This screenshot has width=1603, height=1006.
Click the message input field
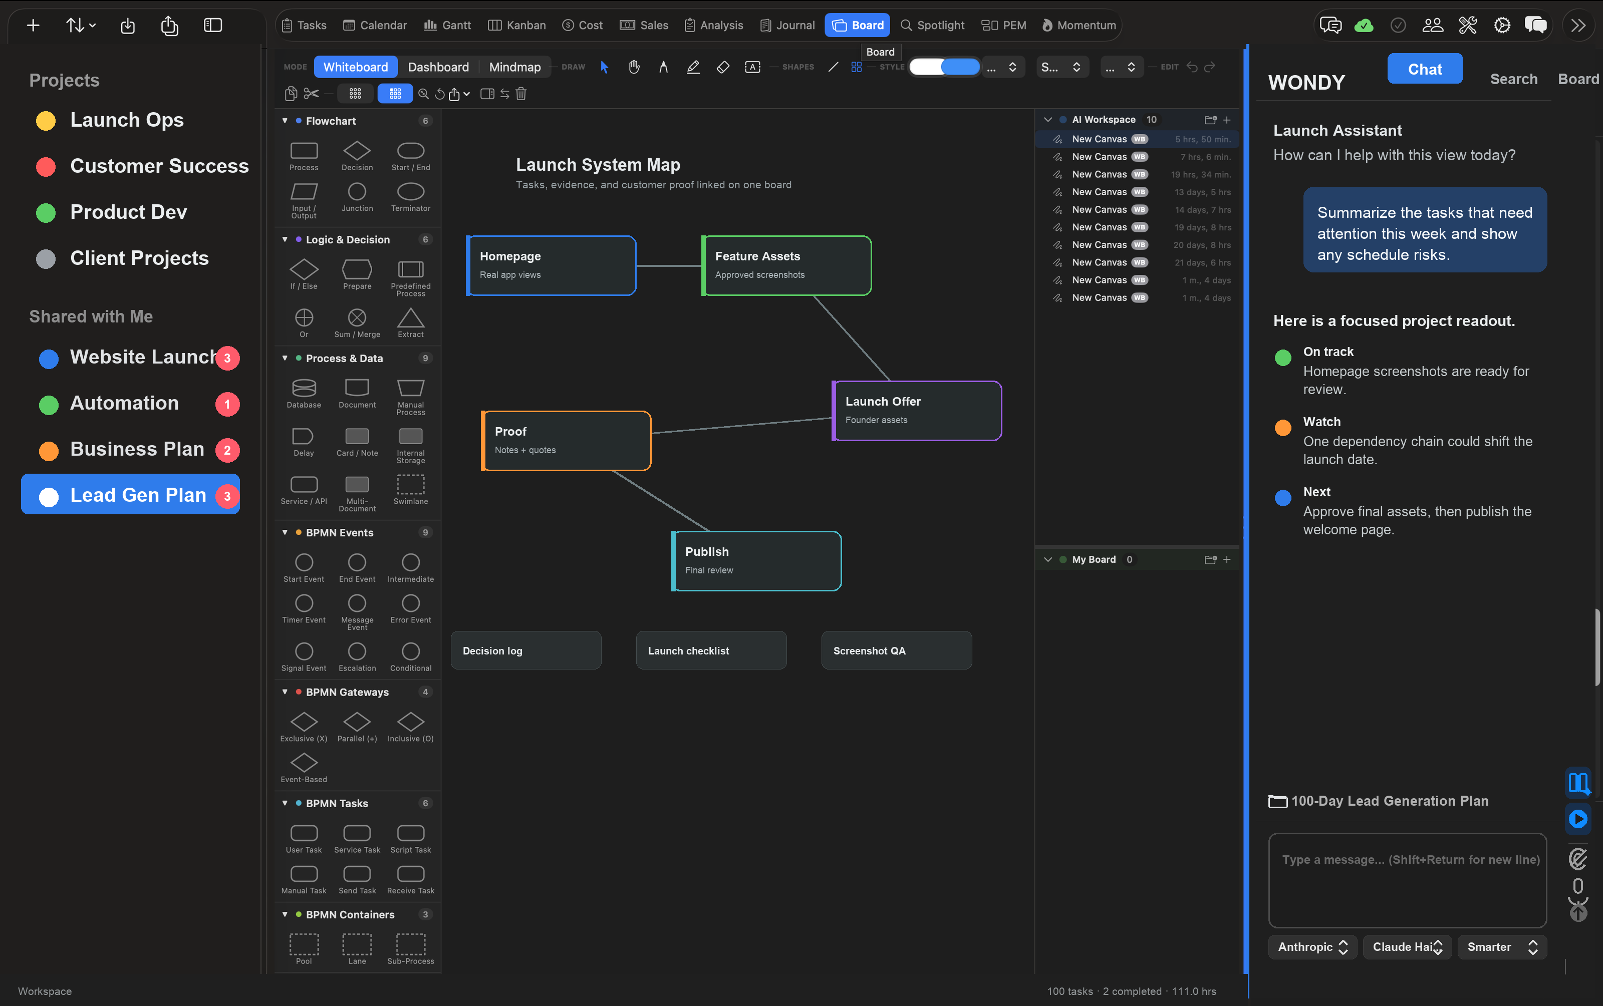coord(1407,880)
